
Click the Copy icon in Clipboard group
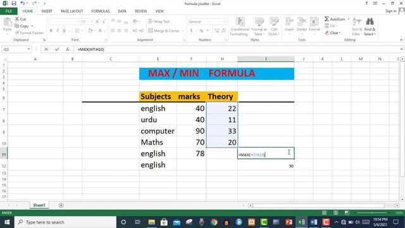[17, 26]
